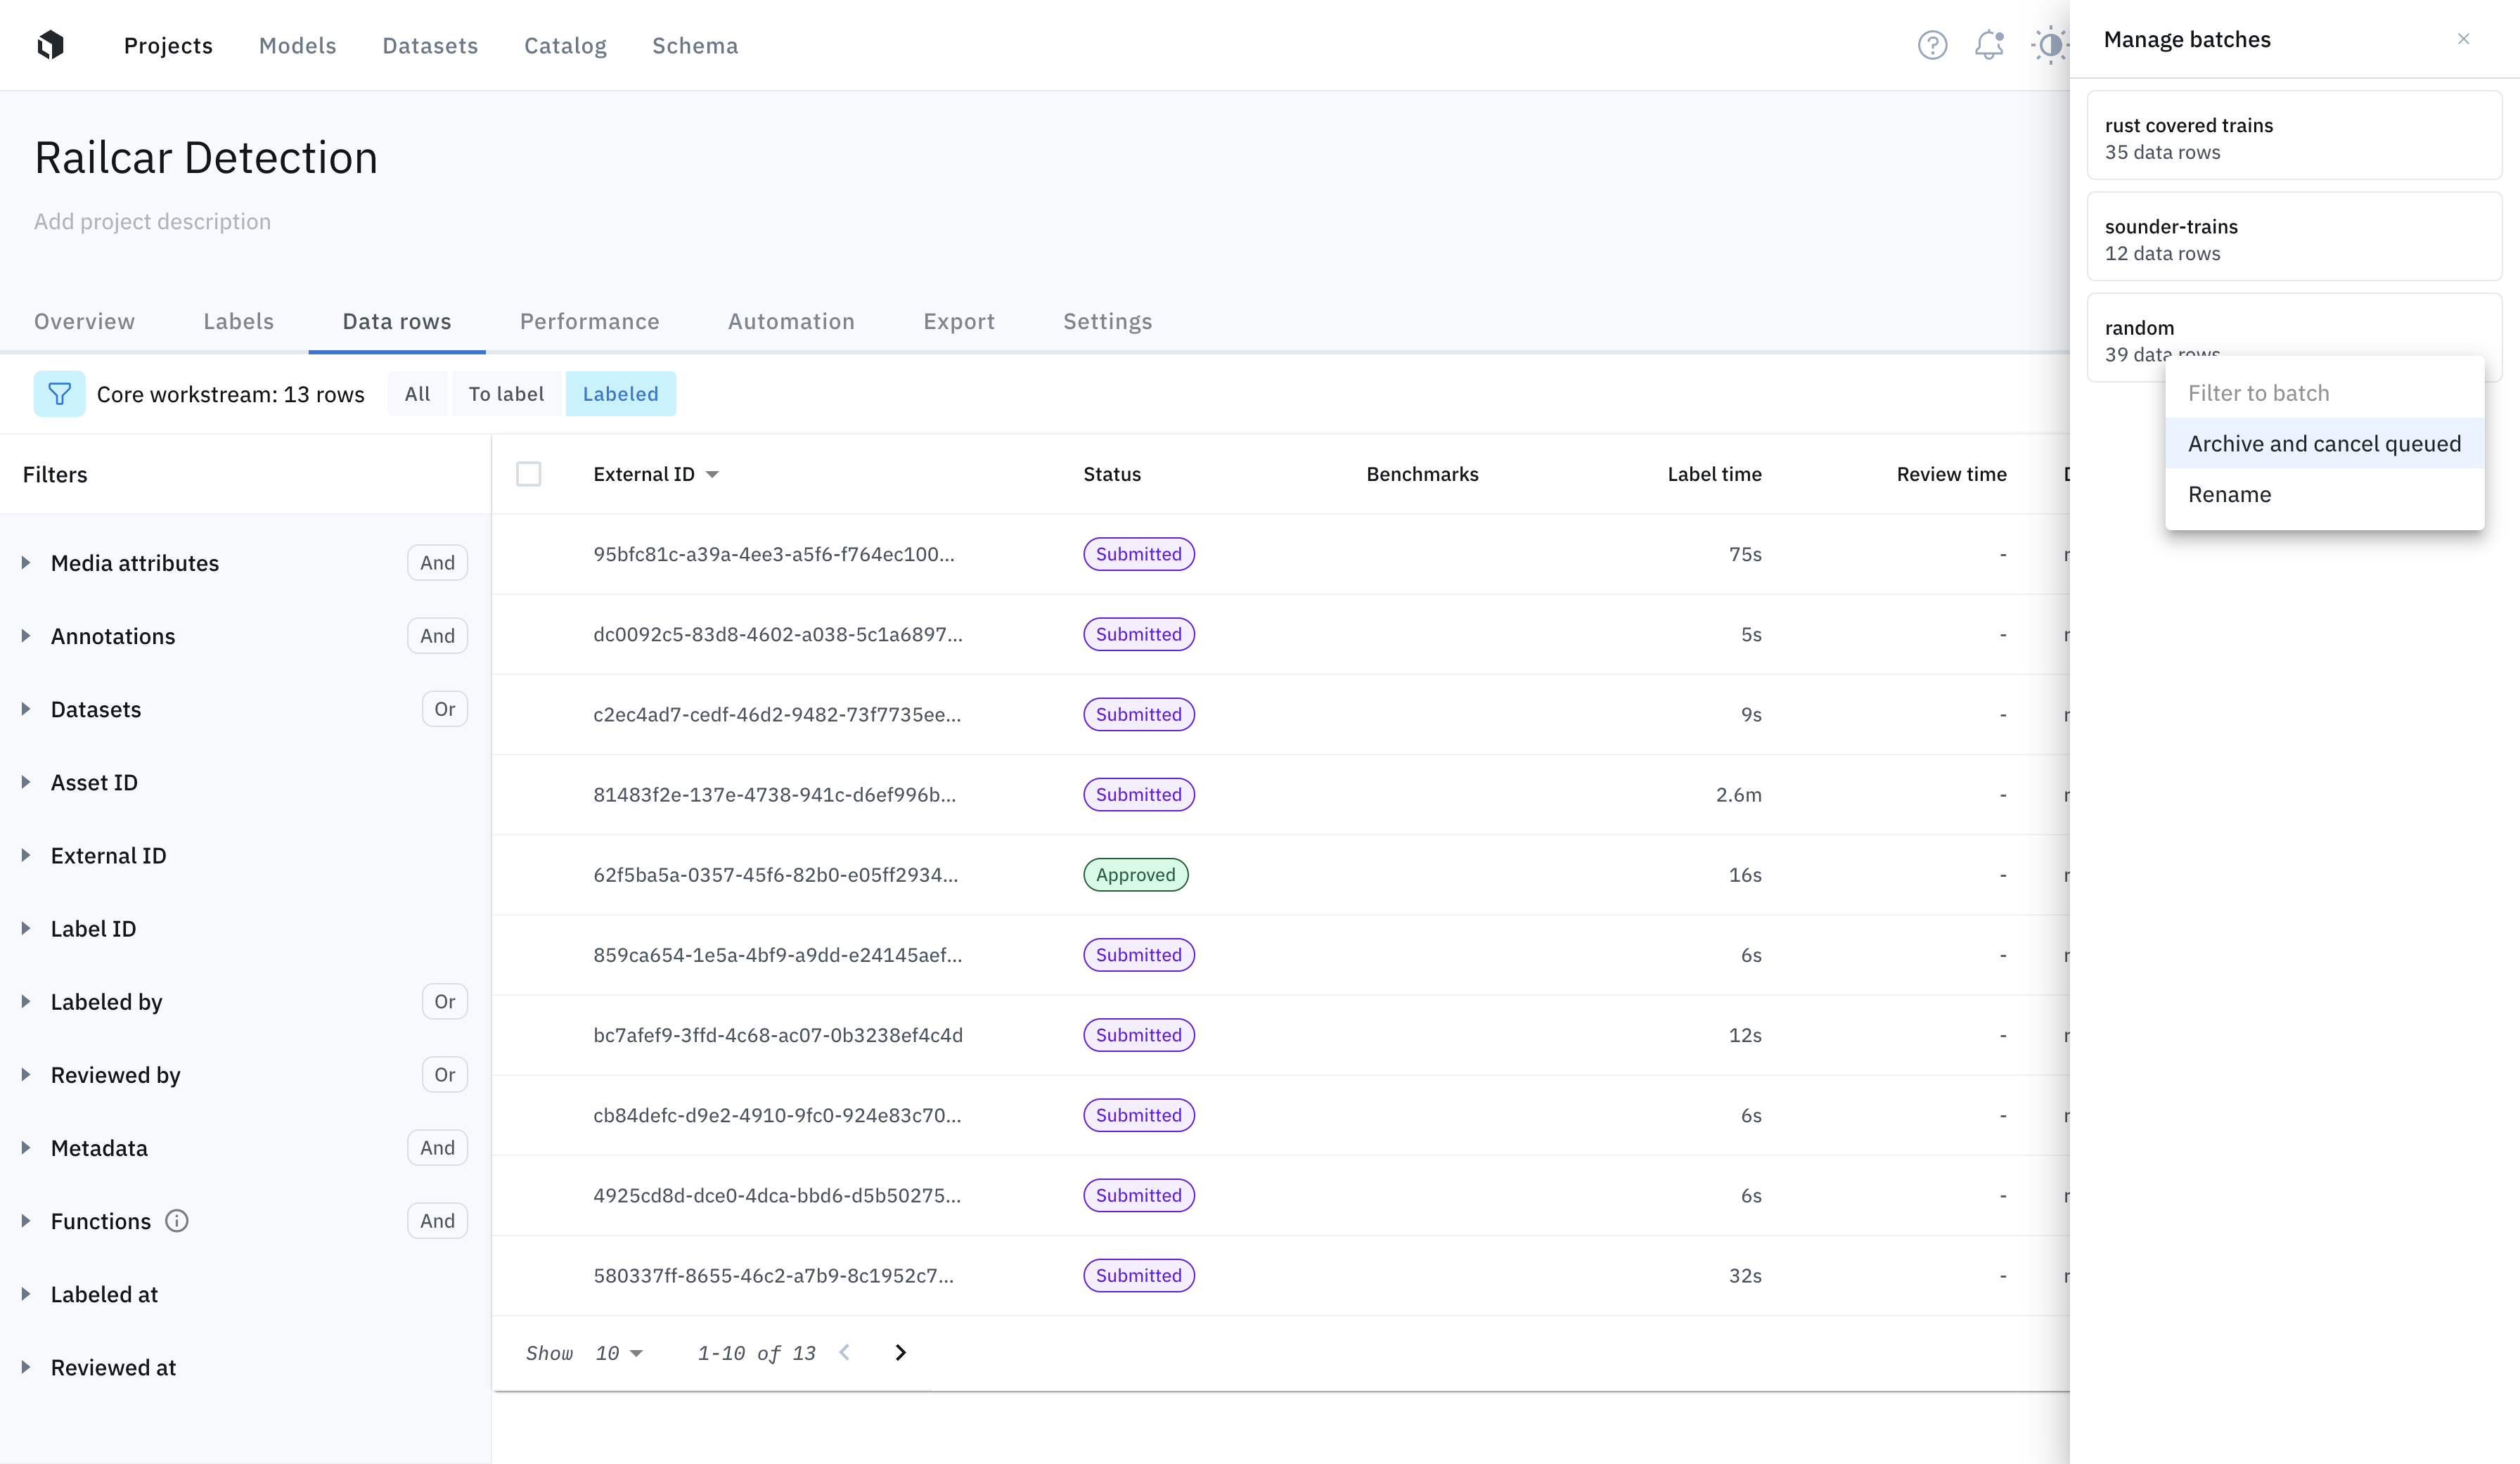Toggle Media attributes And operator
2520x1464 pixels.
coord(437,563)
